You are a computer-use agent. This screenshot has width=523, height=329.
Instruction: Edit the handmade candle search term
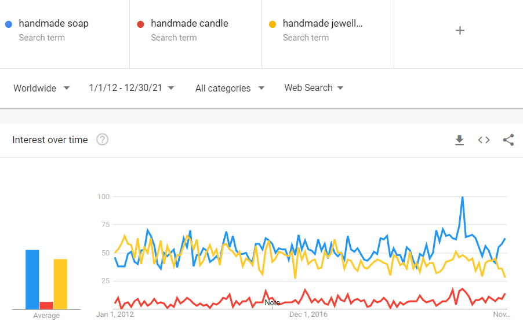click(x=190, y=23)
